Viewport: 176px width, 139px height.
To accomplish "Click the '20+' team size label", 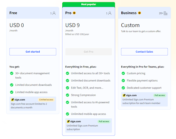I will 161,13.
